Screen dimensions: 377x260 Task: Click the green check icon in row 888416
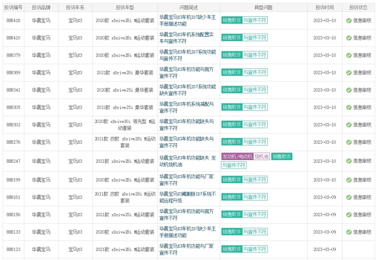click(x=349, y=21)
